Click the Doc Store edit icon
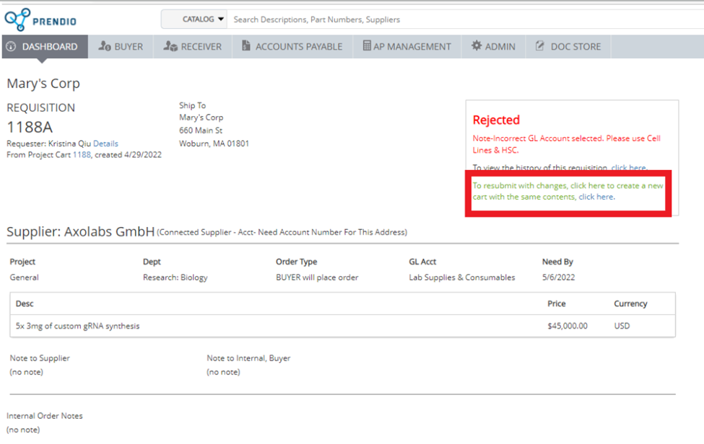 click(540, 47)
